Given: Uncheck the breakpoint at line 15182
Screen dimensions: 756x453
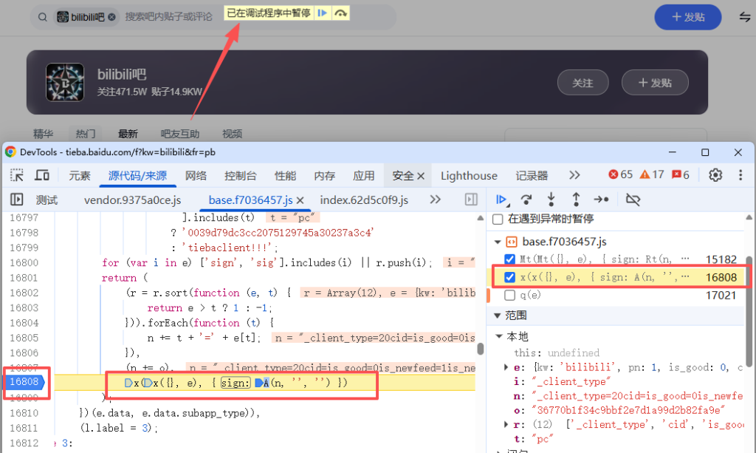Looking at the screenshot, I should (x=509, y=259).
